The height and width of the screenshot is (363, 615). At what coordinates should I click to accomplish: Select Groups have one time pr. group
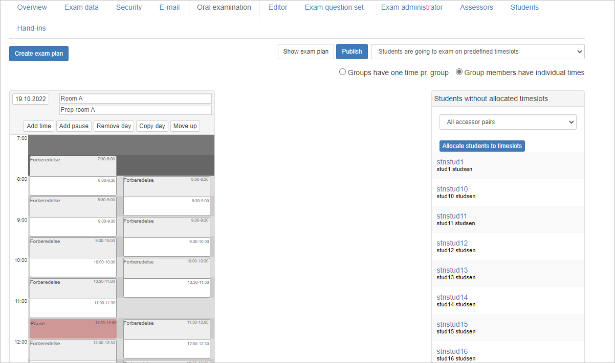(343, 72)
